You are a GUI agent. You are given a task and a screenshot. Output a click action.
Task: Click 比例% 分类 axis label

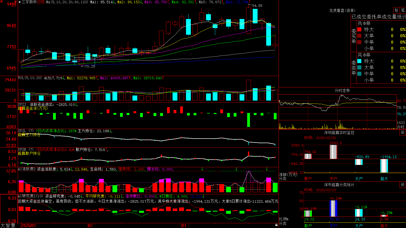tap(284, 221)
